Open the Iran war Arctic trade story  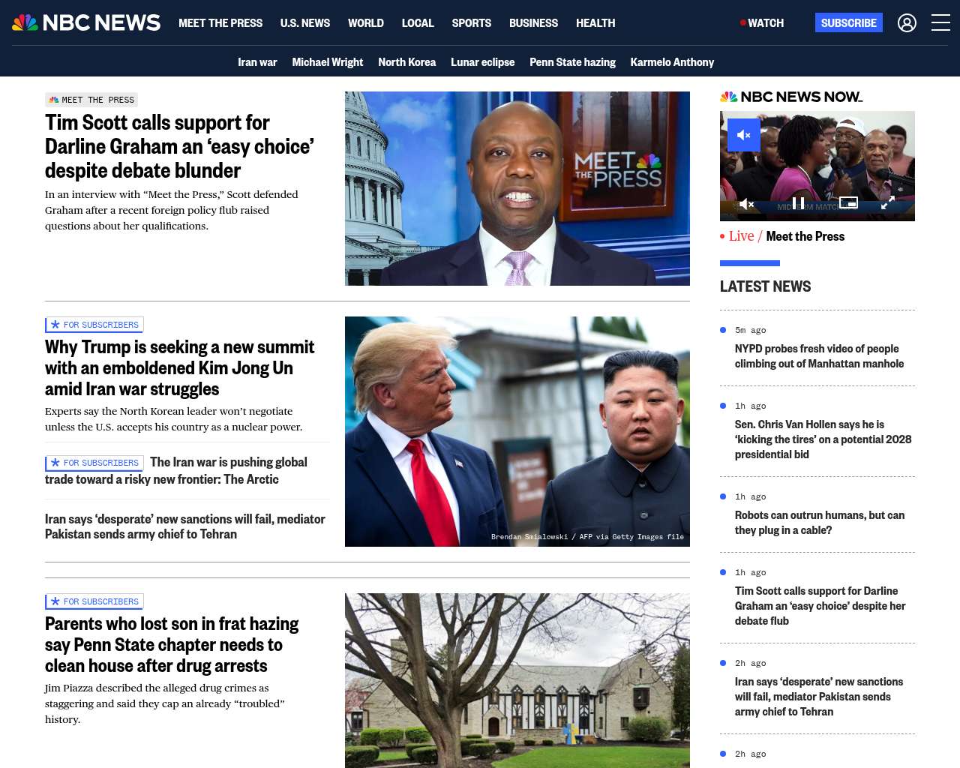click(176, 471)
